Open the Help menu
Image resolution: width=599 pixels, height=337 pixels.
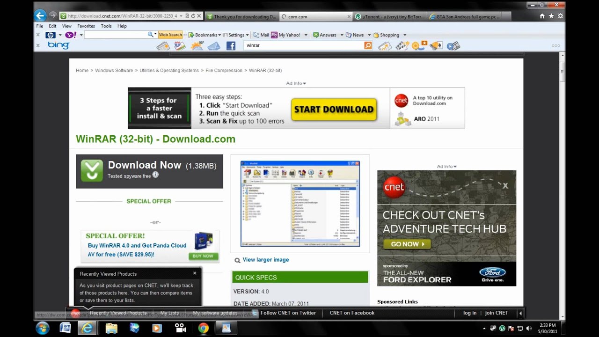[122, 26]
